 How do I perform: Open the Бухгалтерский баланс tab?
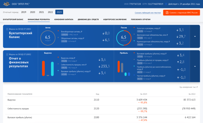(13, 19)
